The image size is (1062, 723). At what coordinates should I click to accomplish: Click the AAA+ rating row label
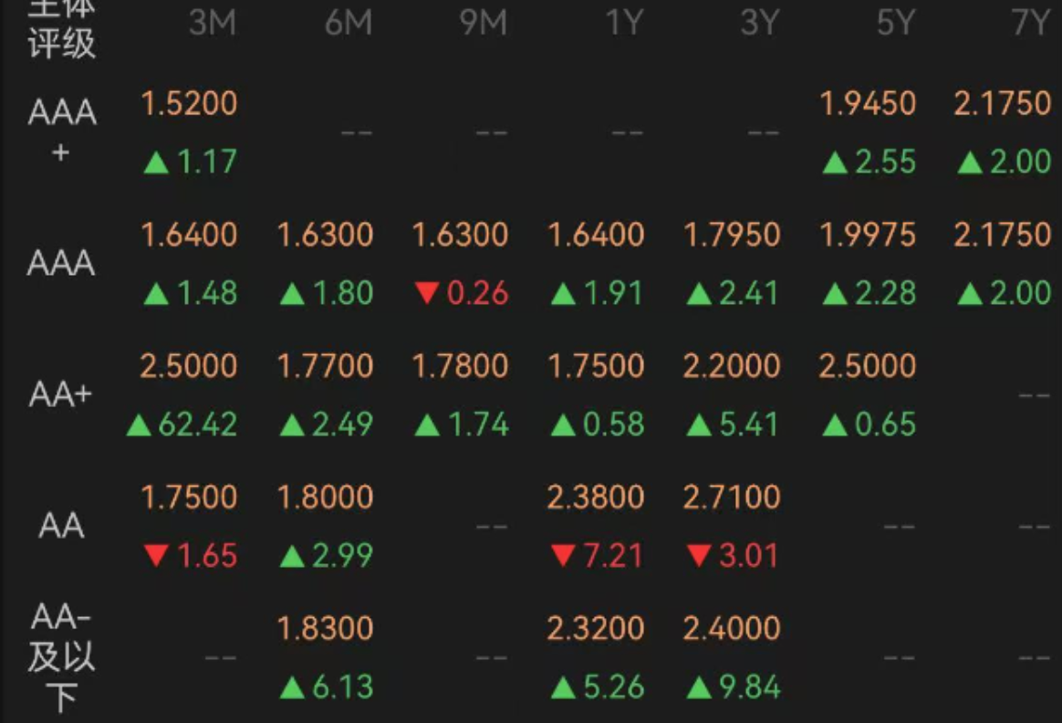tap(61, 131)
